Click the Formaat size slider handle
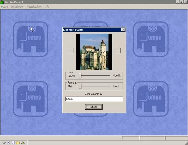Viewport: 188px width, 145px height. pos(80,86)
